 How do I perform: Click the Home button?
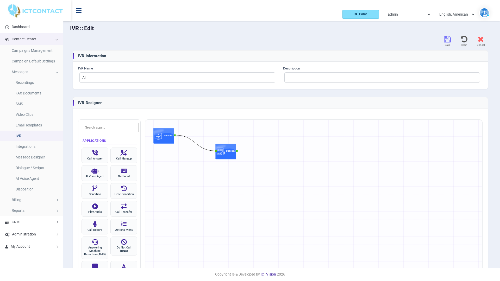pos(360,14)
